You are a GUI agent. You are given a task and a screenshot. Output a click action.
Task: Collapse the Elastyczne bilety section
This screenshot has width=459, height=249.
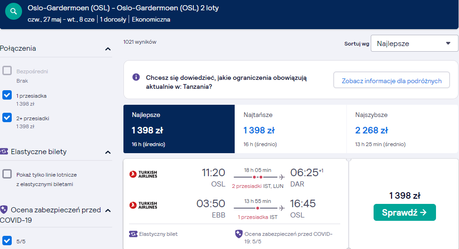tap(108, 152)
